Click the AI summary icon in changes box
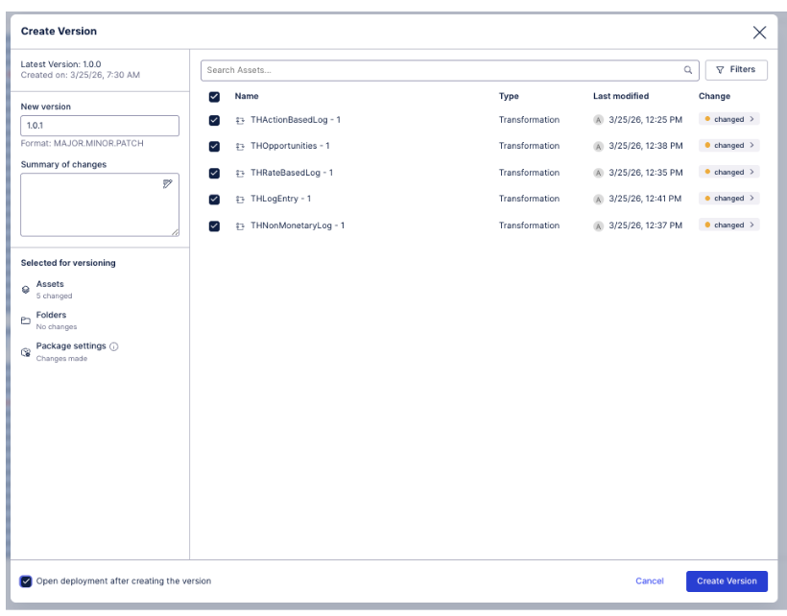 tap(168, 184)
